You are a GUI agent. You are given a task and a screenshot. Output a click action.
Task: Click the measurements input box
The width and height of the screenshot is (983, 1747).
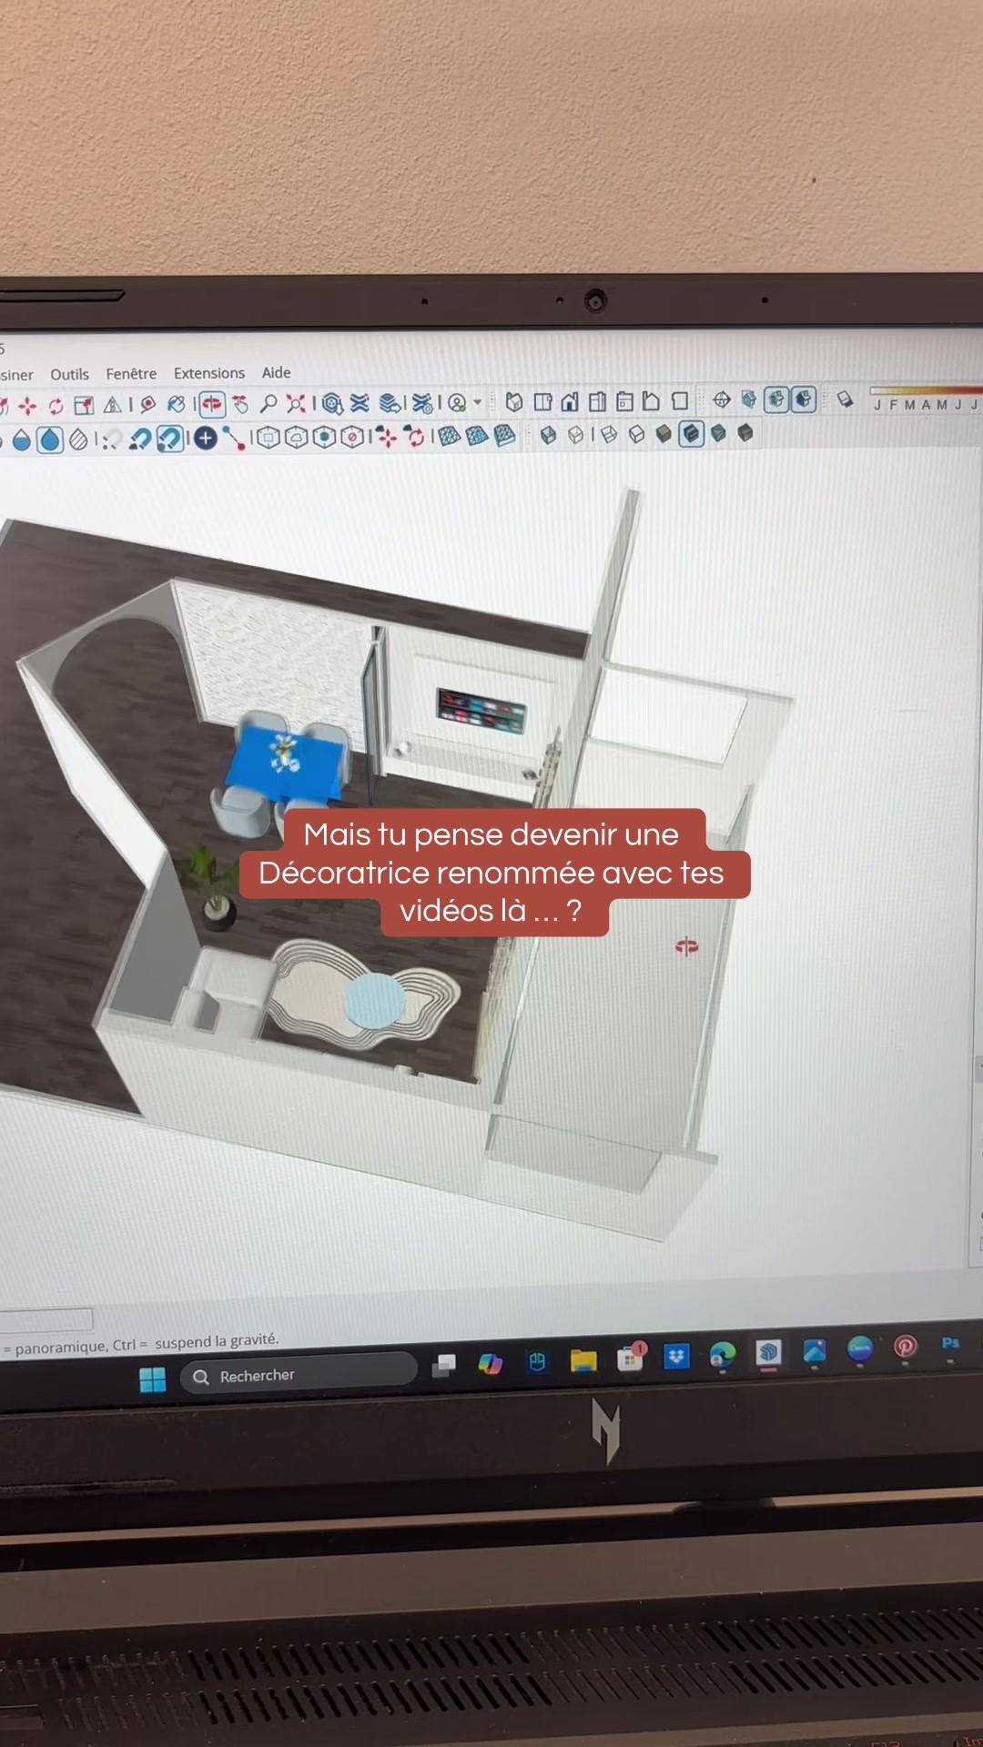tap(46, 1320)
